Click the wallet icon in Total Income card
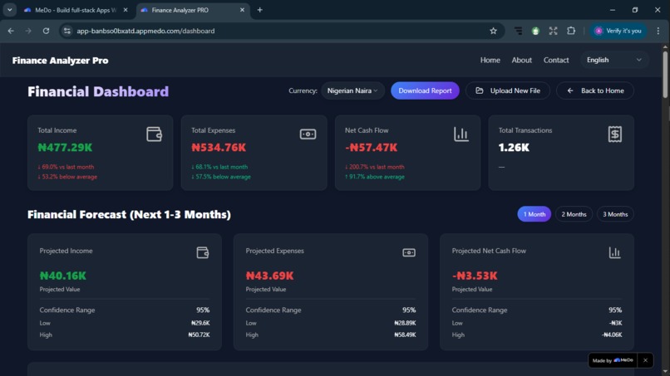Screen dimensions: 670x376 [x=154, y=134]
